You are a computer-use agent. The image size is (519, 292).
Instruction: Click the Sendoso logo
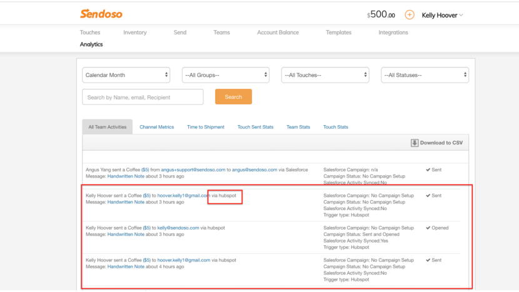[101, 14]
